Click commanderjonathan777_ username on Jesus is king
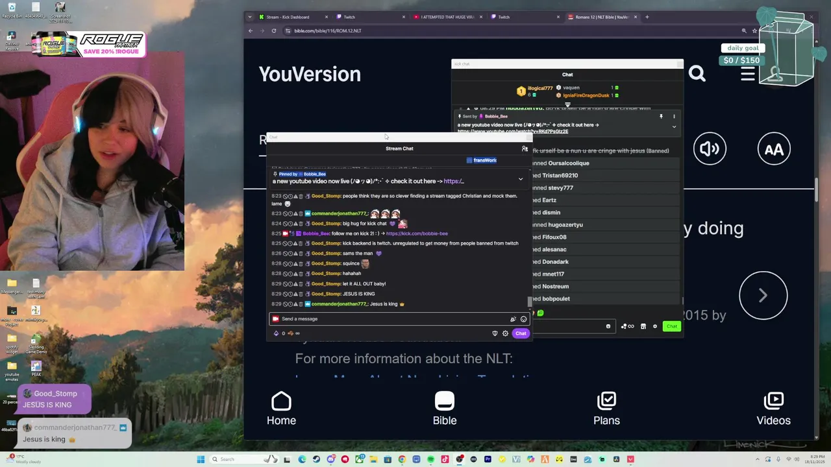Image resolution: width=831 pixels, height=467 pixels. coord(339,304)
